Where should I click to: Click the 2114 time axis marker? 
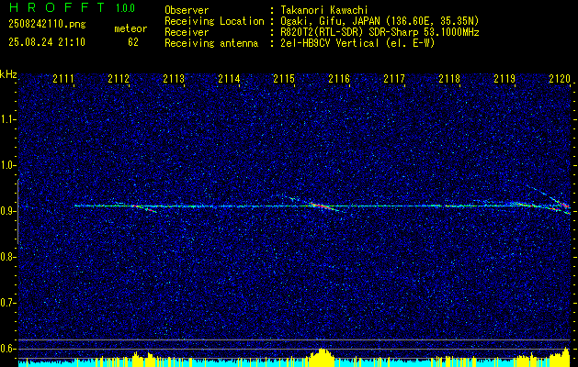[x=229, y=78]
